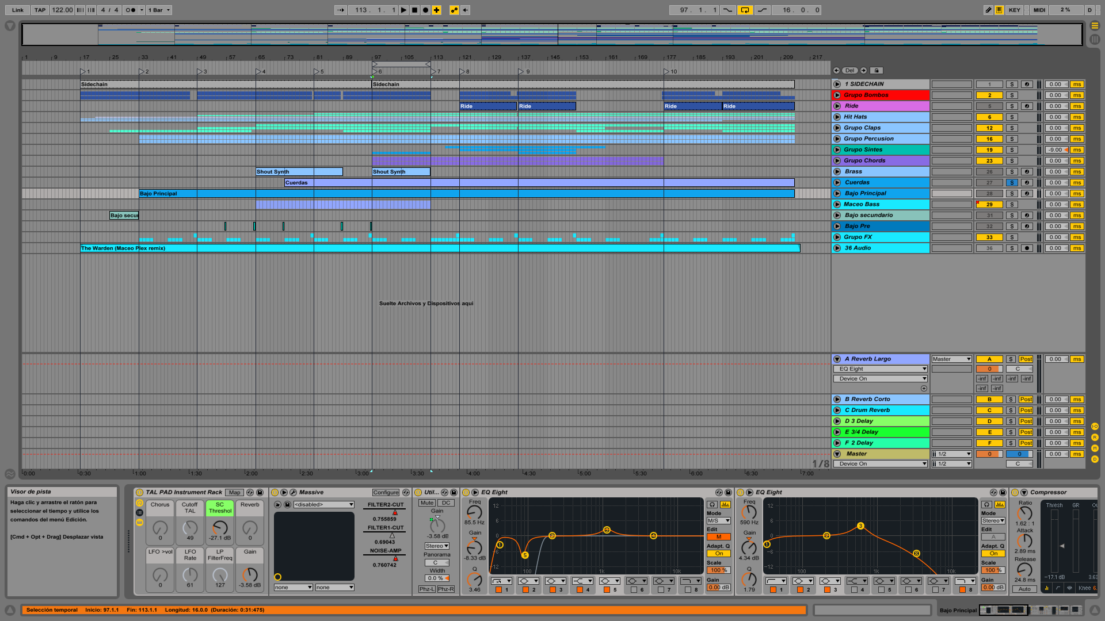Screen dimensions: 1105x621
Task: Click the Play button in transport bar
Action: click(x=403, y=10)
